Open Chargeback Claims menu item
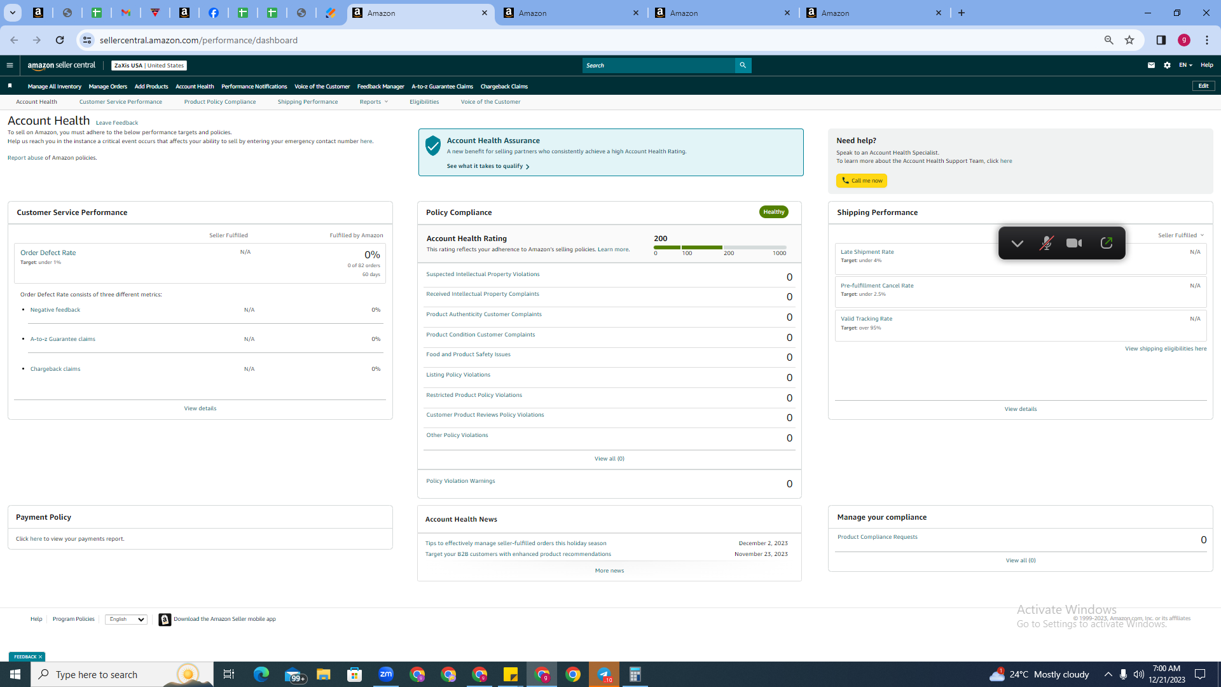 click(x=504, y=87)
